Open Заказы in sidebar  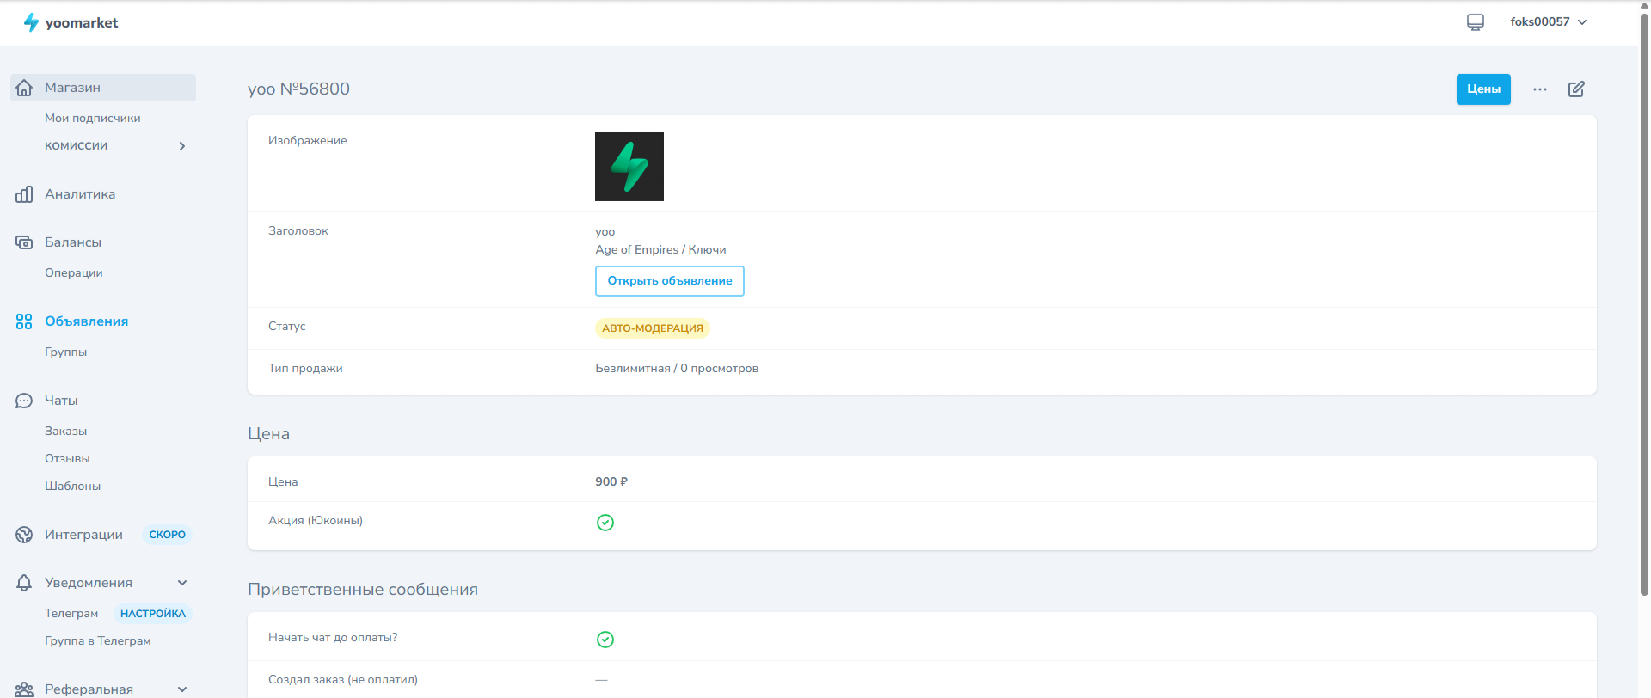tap(65, 432)
